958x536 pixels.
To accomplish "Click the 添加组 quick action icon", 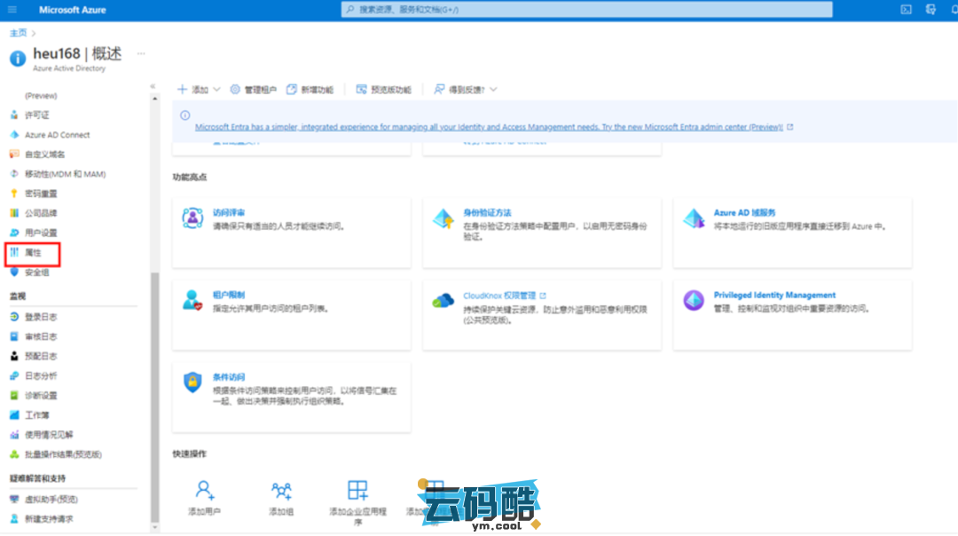I will 281,490.
